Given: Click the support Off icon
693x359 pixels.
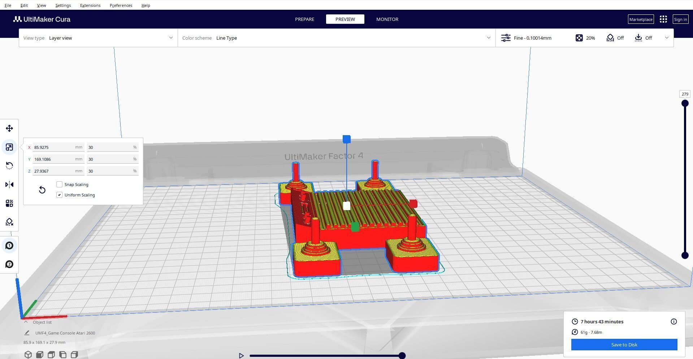Looking at the screenshot, I should coord(610,38).
